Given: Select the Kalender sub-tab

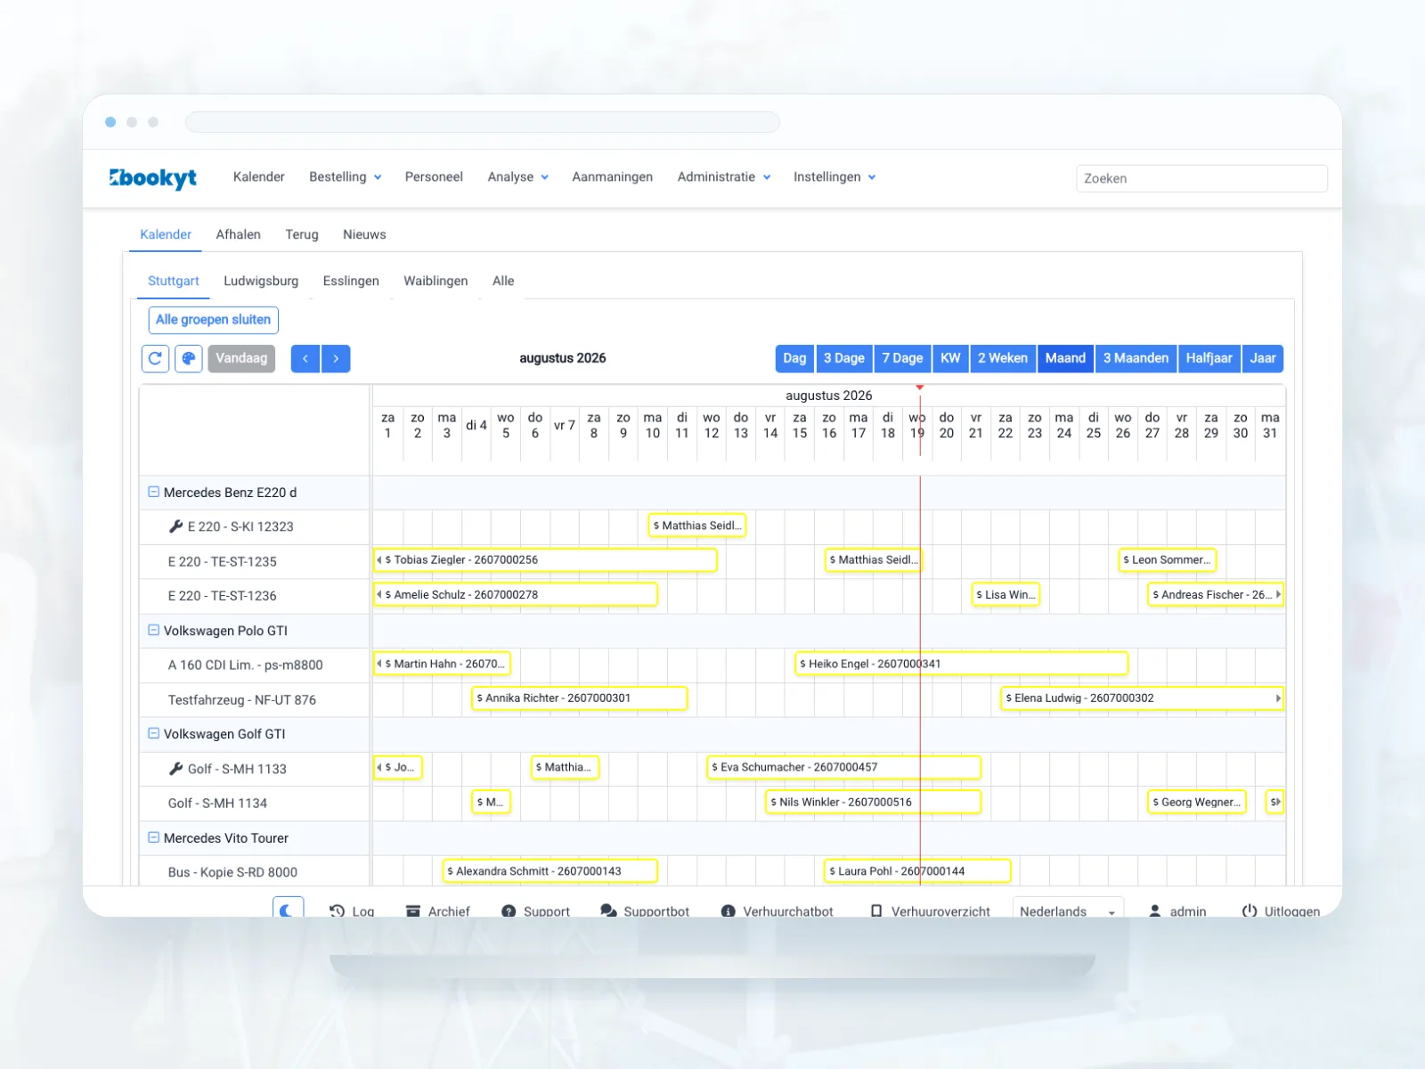Looking at the screenshot, I should [166, 234].
